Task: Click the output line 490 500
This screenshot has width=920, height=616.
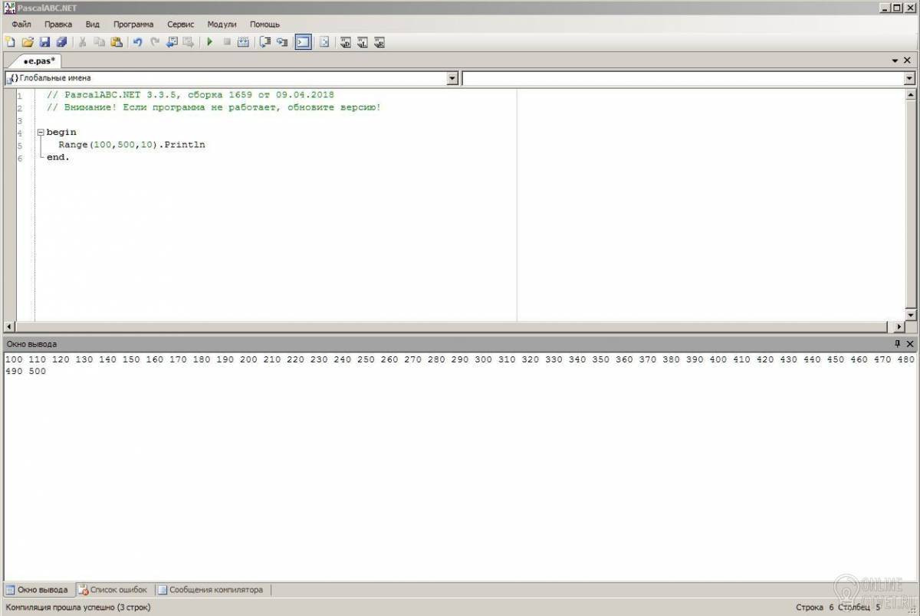Action: coord(25,372)
